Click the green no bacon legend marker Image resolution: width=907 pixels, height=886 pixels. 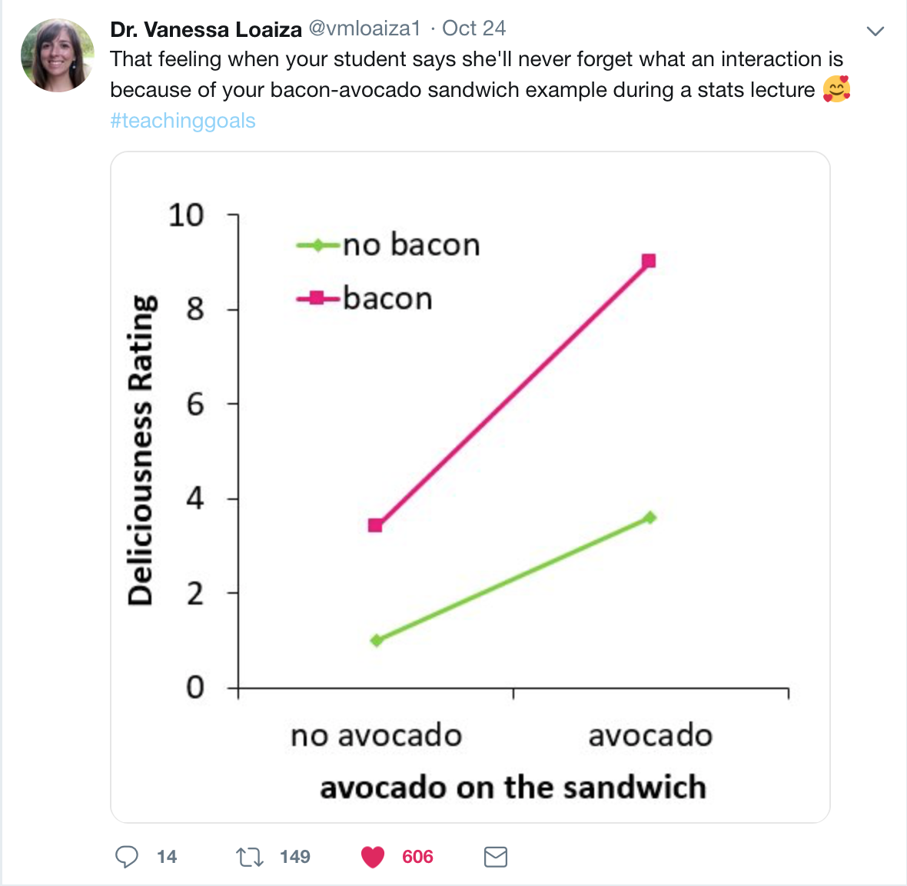pyautogui.click(x=318, y=245)
